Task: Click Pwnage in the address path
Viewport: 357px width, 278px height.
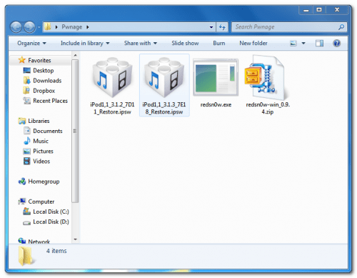Action: 72,27
